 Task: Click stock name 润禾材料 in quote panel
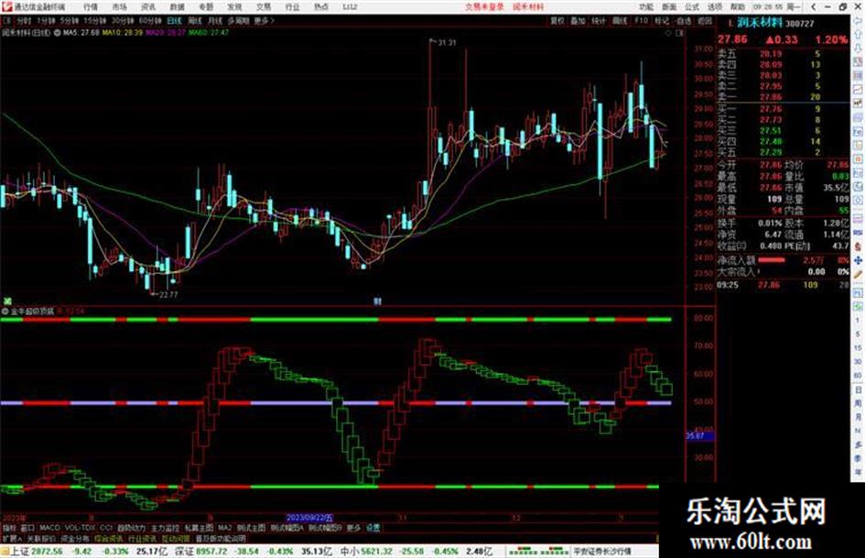click(760, 23)
